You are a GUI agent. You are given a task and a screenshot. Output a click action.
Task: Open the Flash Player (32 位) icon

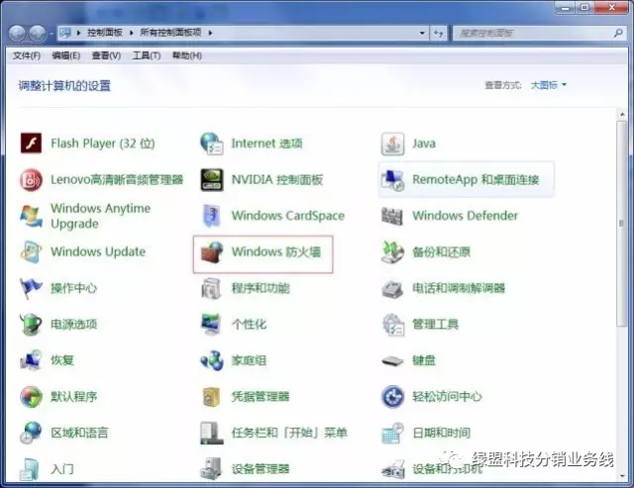[x=31, y=144]
